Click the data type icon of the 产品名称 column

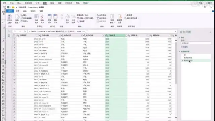pyautogui.click(x=40, y=36)
